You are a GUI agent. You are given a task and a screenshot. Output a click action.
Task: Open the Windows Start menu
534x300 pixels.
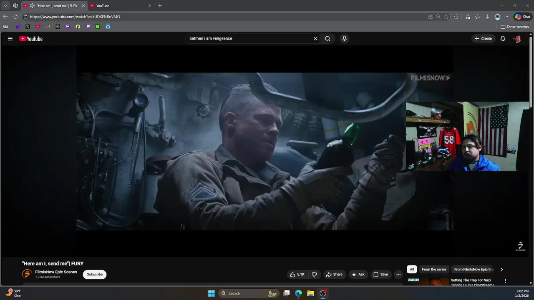coord(212,293)
